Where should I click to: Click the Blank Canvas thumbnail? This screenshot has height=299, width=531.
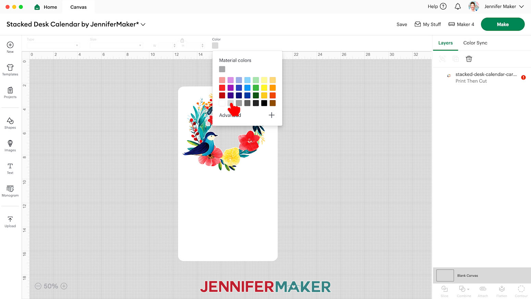pos(445,275)
